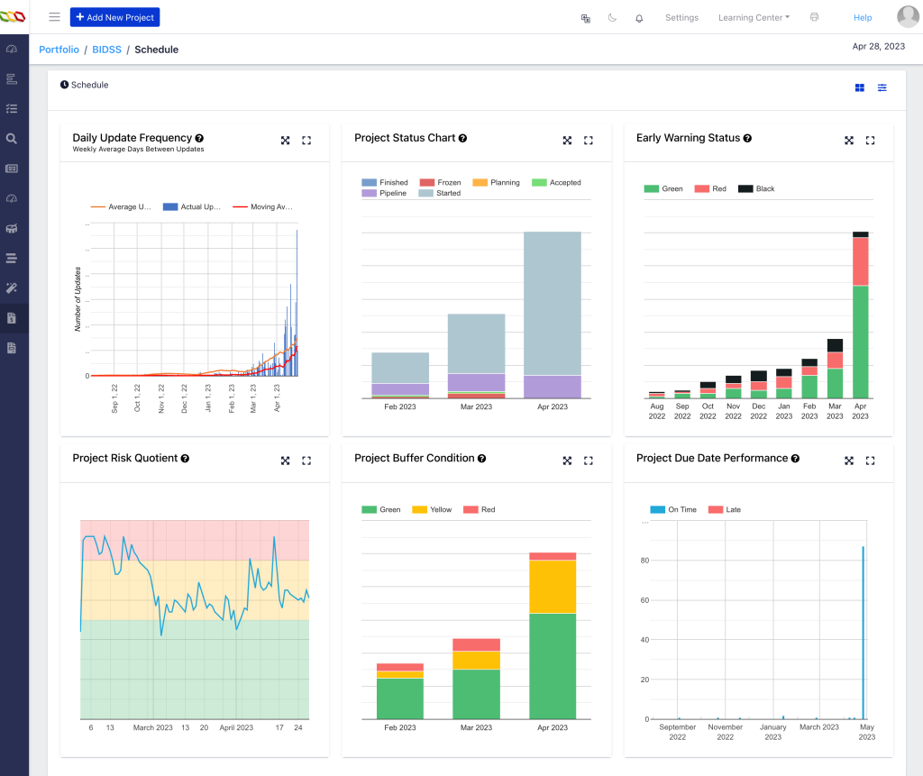This screenshot has width=923, height=776.
Task: Click the Add New Project button
Action: point(114,17)
